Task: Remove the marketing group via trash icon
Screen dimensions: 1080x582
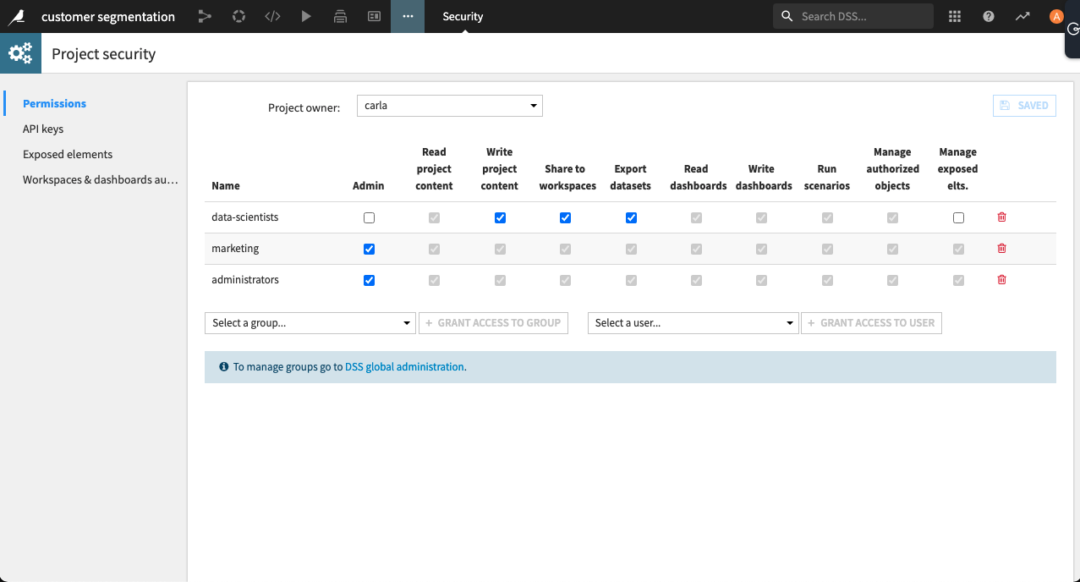Action: pyautogui.click(x=1002, y=249)
